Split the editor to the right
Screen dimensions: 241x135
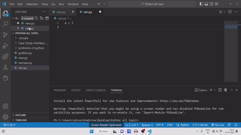230,12
